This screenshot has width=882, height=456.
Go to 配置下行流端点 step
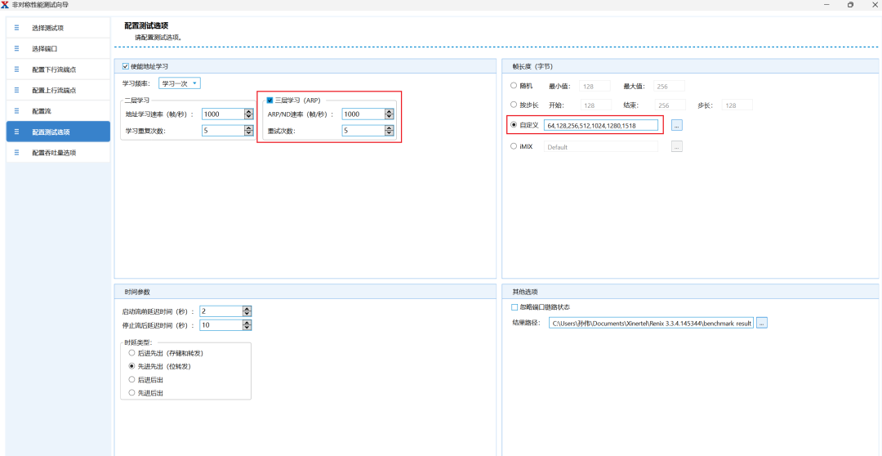coord(58,69)
